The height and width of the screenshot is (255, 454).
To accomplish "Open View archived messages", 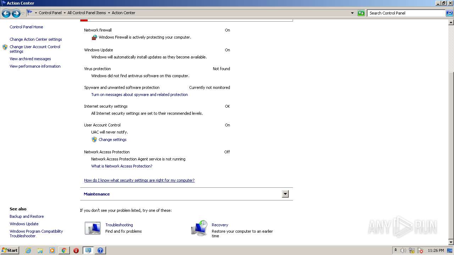I will [30, 59].
